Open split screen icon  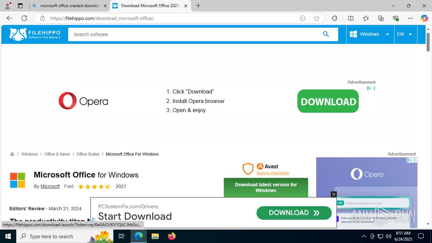(351, 18)
